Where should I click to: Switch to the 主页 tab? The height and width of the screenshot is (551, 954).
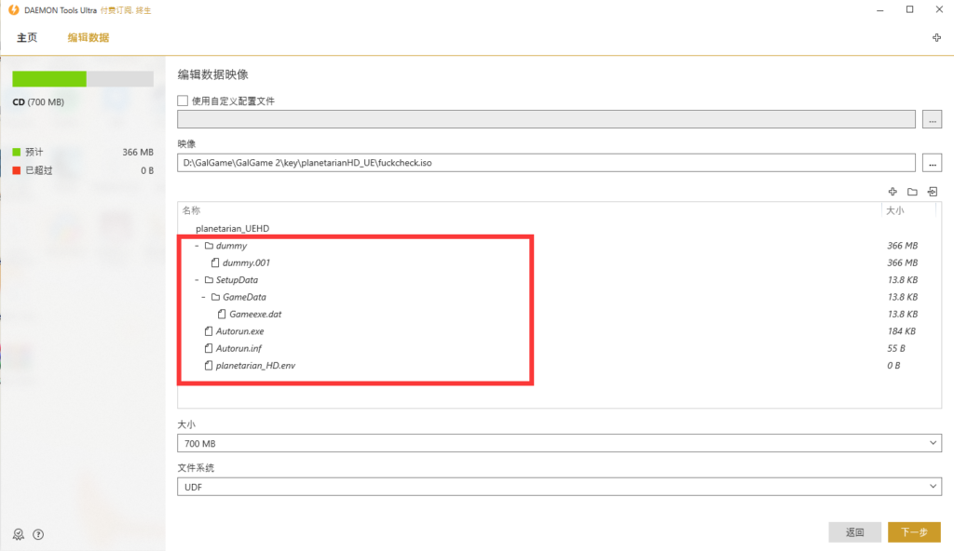27,38
